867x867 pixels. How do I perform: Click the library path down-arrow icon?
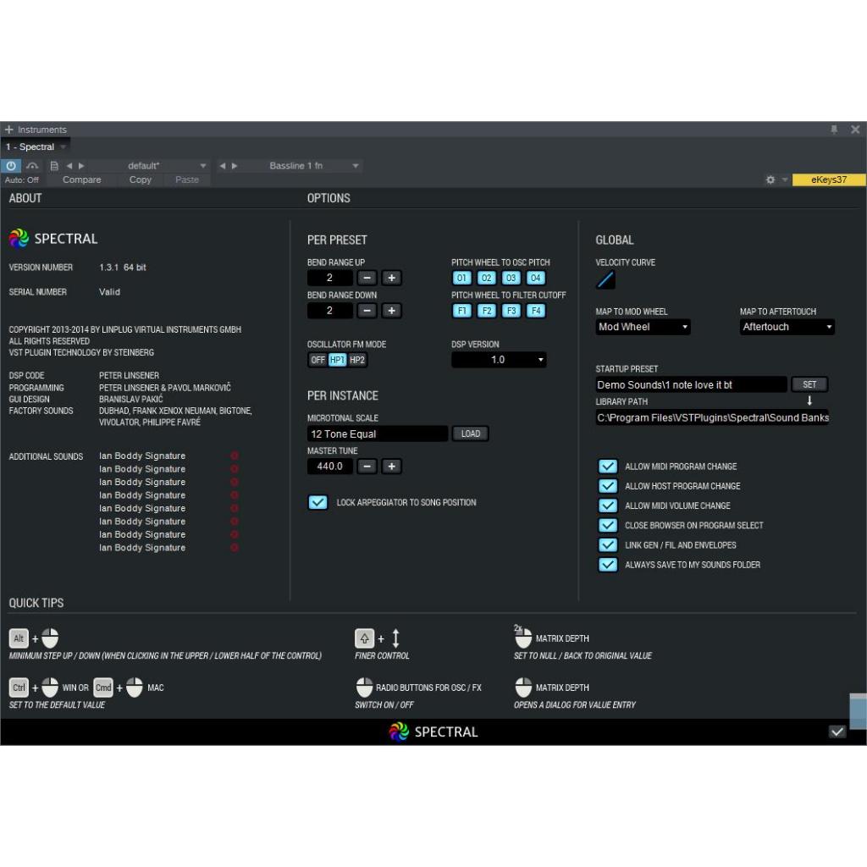(x=809, y=400)
